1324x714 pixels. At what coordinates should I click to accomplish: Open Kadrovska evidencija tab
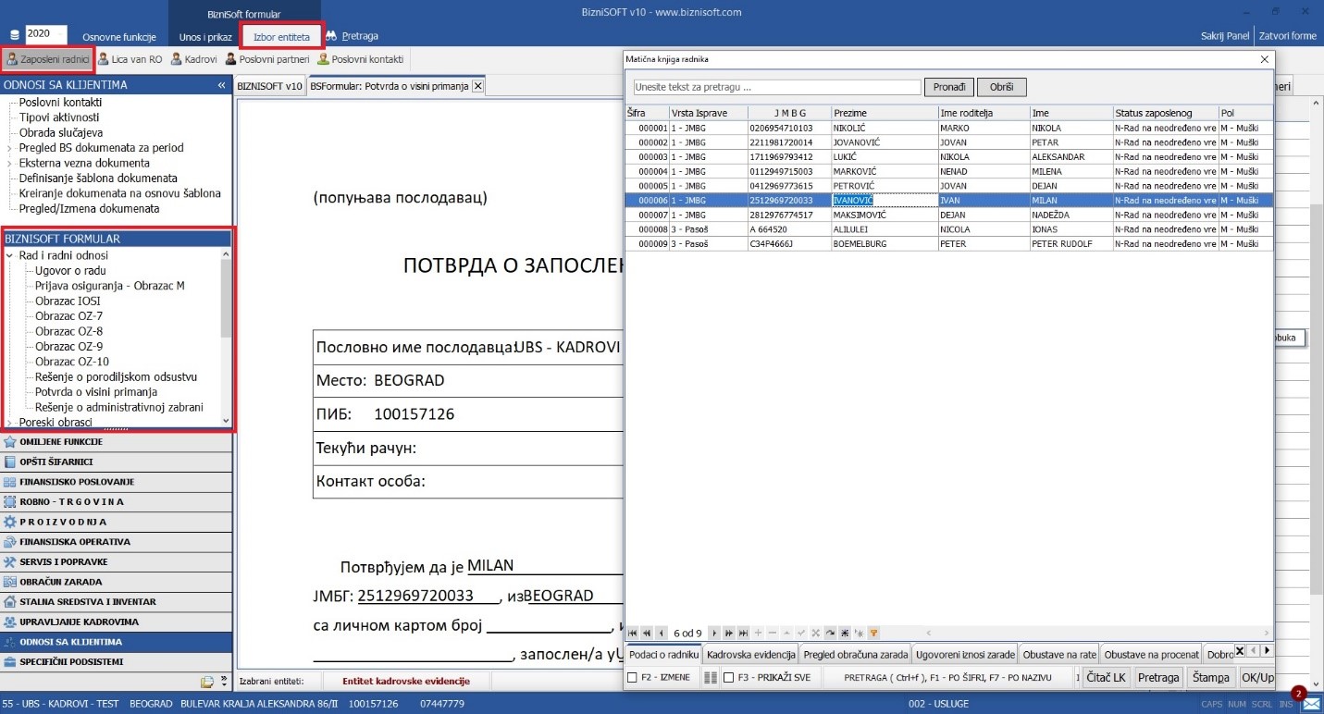(x=749, y=655)
